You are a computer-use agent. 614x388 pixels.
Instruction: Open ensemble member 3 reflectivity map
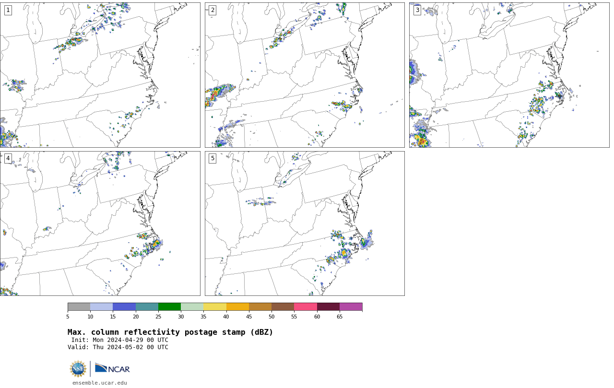509,75
